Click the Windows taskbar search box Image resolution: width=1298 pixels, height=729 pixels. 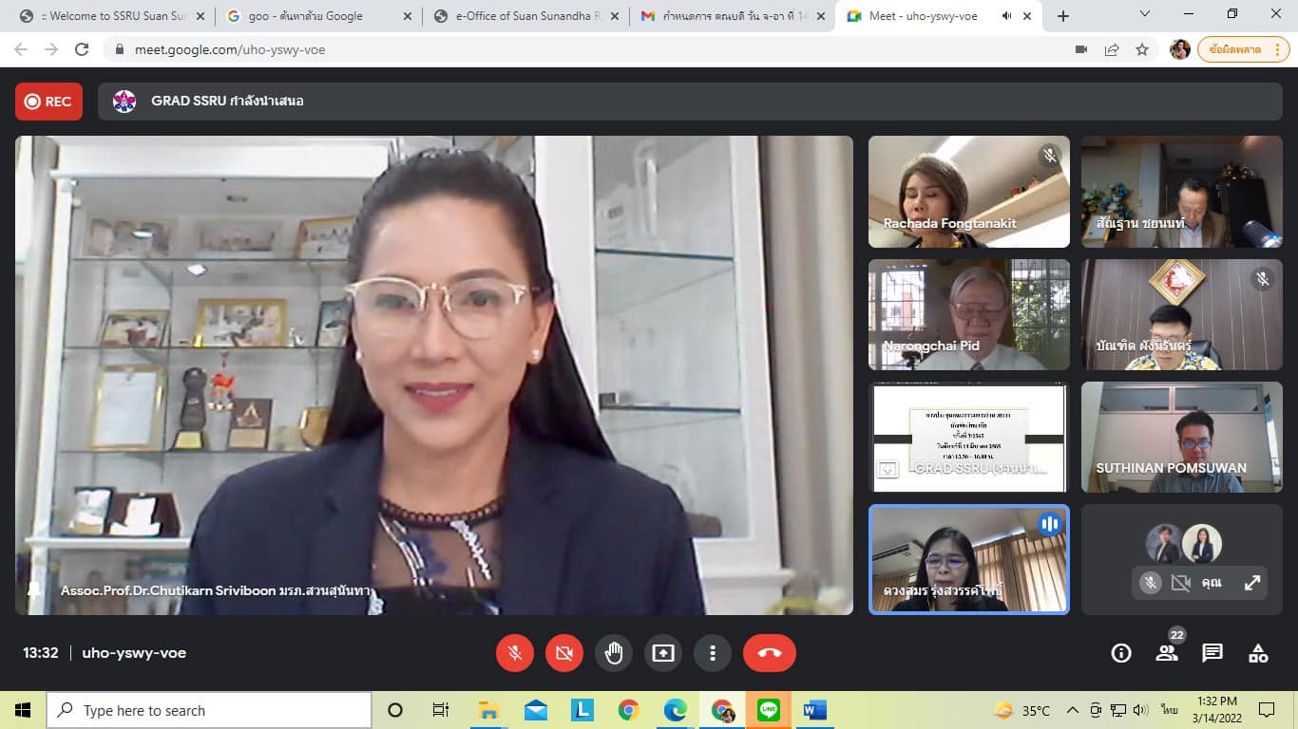(209, 710)
